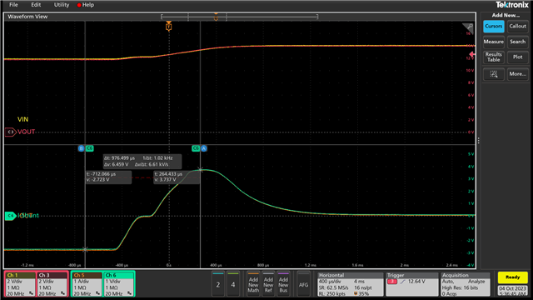Click the red Help indicator dot
Viewport: 533px width, 300px height.
[79, 5]
